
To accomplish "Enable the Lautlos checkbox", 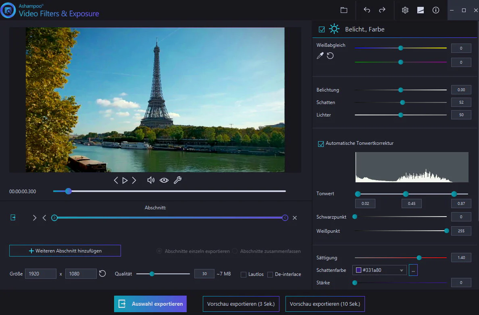I will tap(244, 274).
